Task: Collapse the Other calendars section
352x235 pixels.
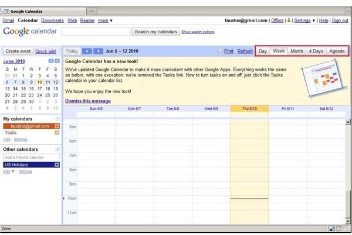Action: (x=57, y=149)
